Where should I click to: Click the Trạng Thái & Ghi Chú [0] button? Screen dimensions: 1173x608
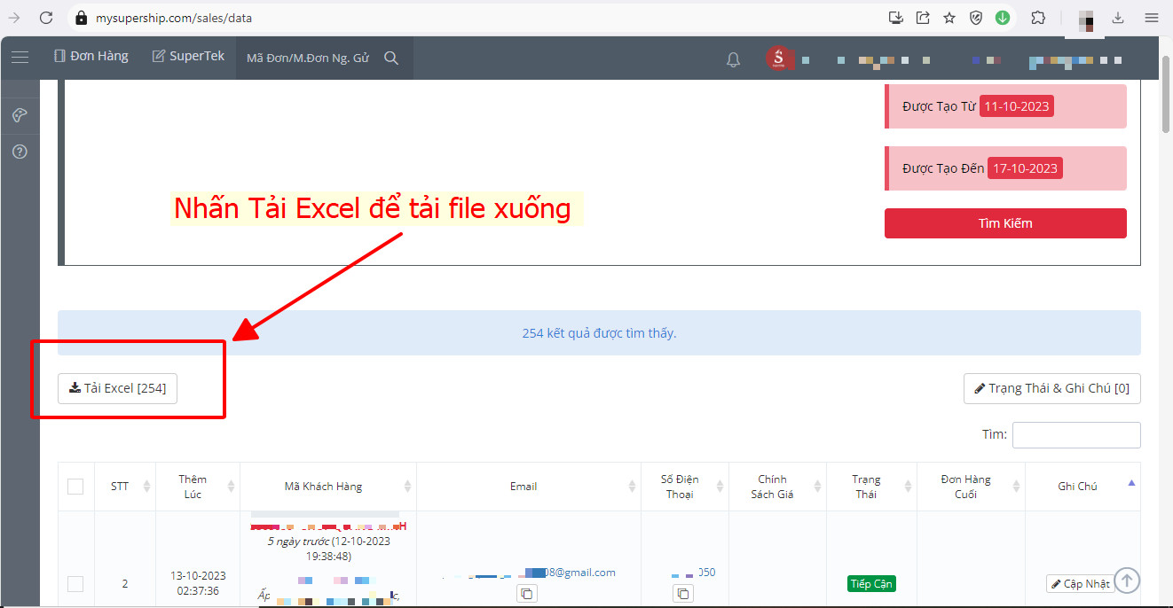[x=1051, y=388]
